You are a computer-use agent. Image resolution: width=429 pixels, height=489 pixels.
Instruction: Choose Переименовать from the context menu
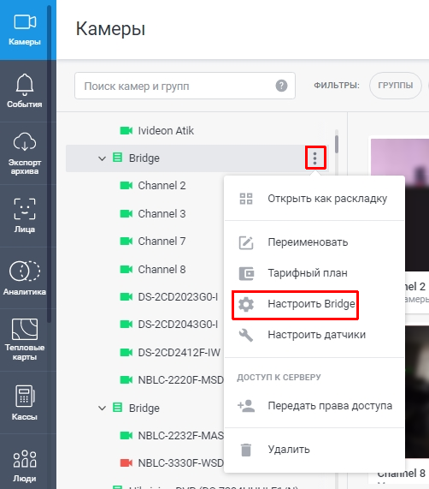point(314,242)
